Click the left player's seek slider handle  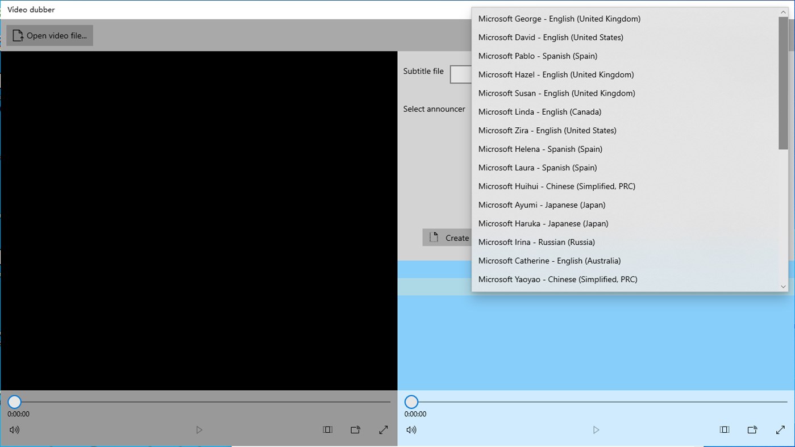pyautogui.click(x=14, y=402)
